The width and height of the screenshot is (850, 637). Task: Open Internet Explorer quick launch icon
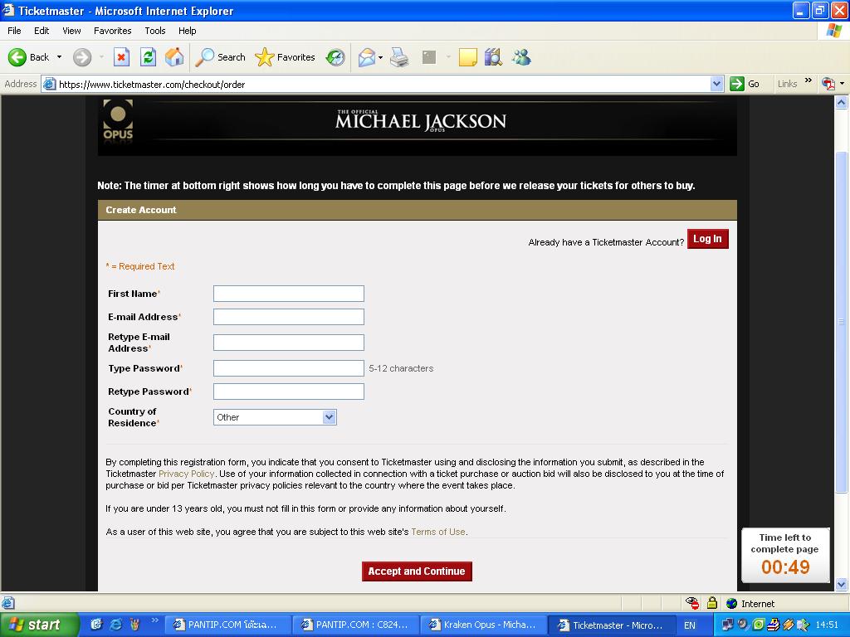[x=115, y=625]
